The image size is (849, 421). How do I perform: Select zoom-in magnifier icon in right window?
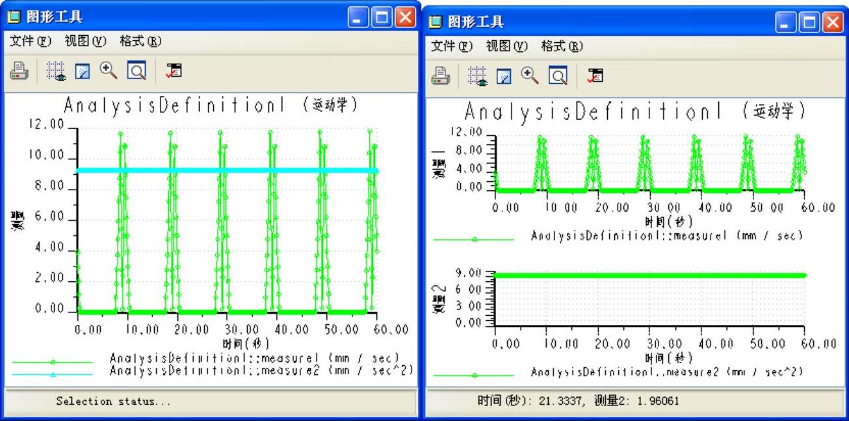(x=530, y=76)
